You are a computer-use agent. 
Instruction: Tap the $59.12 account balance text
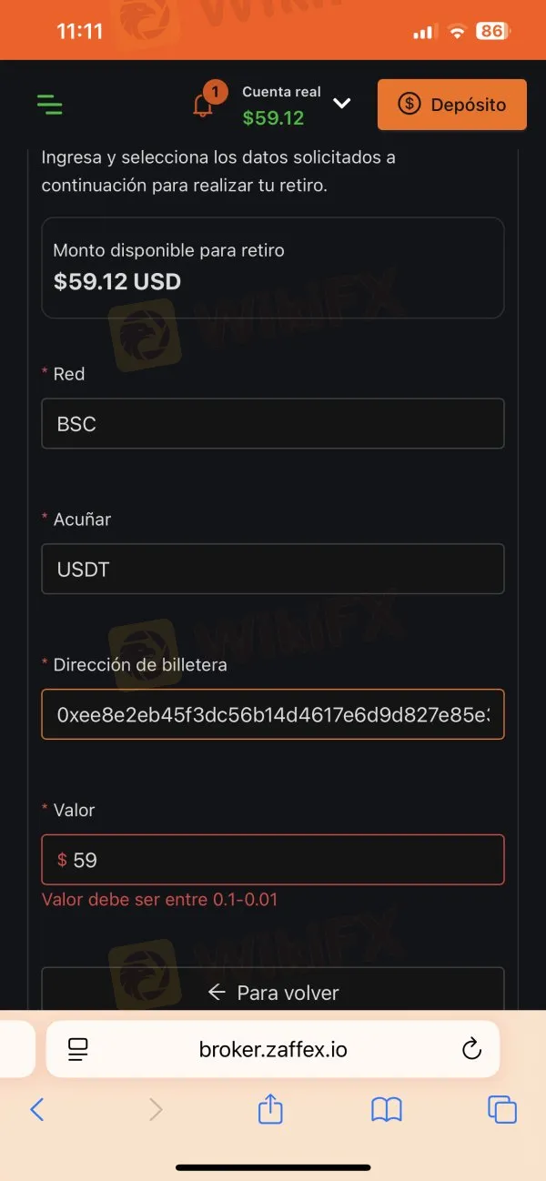click(273, 118)
